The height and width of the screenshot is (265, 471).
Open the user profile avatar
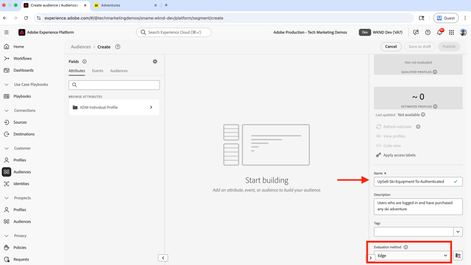[463, 32]
